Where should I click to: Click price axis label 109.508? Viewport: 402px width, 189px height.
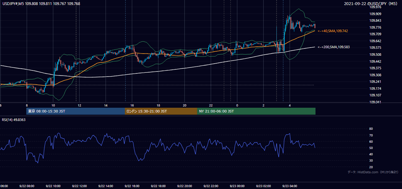pos(375,54)
